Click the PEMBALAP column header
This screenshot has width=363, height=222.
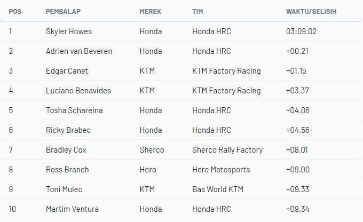click(64, 11)
